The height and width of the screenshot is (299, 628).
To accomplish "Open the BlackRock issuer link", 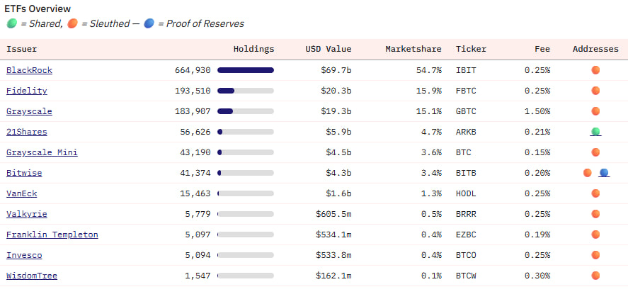I will coord(29,70).
